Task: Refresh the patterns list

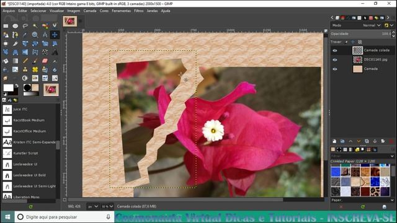Action: (x=362, y=206)
